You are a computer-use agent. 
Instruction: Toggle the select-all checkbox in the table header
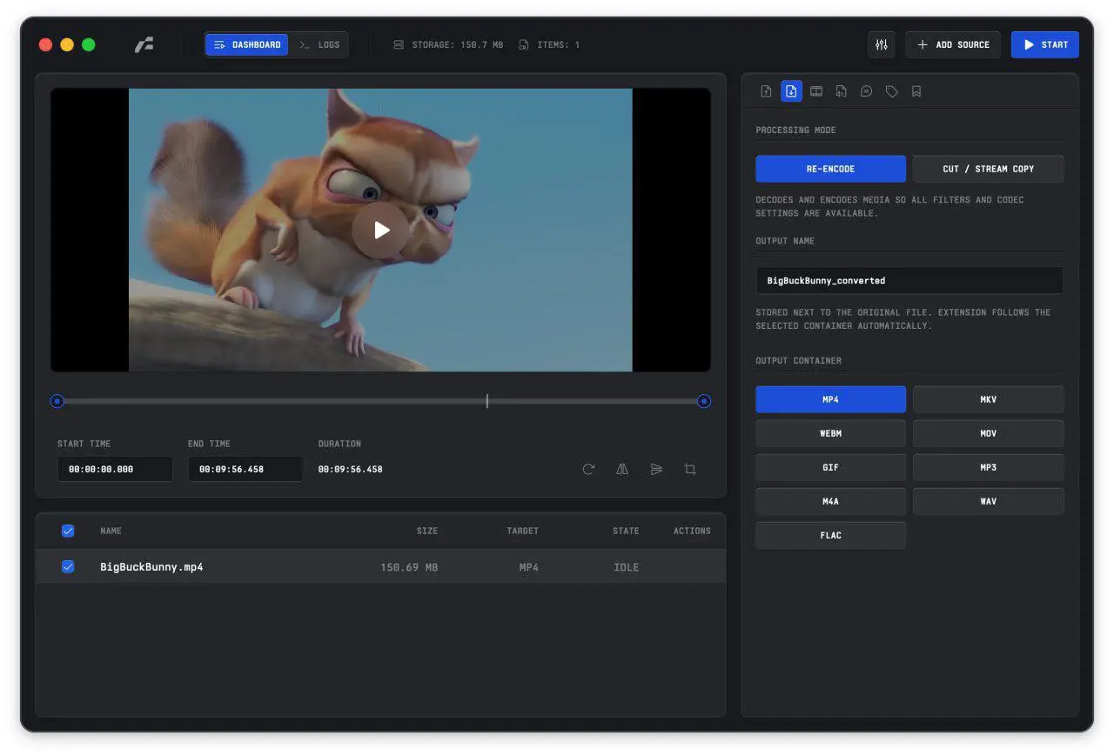[x=68, y=531]
